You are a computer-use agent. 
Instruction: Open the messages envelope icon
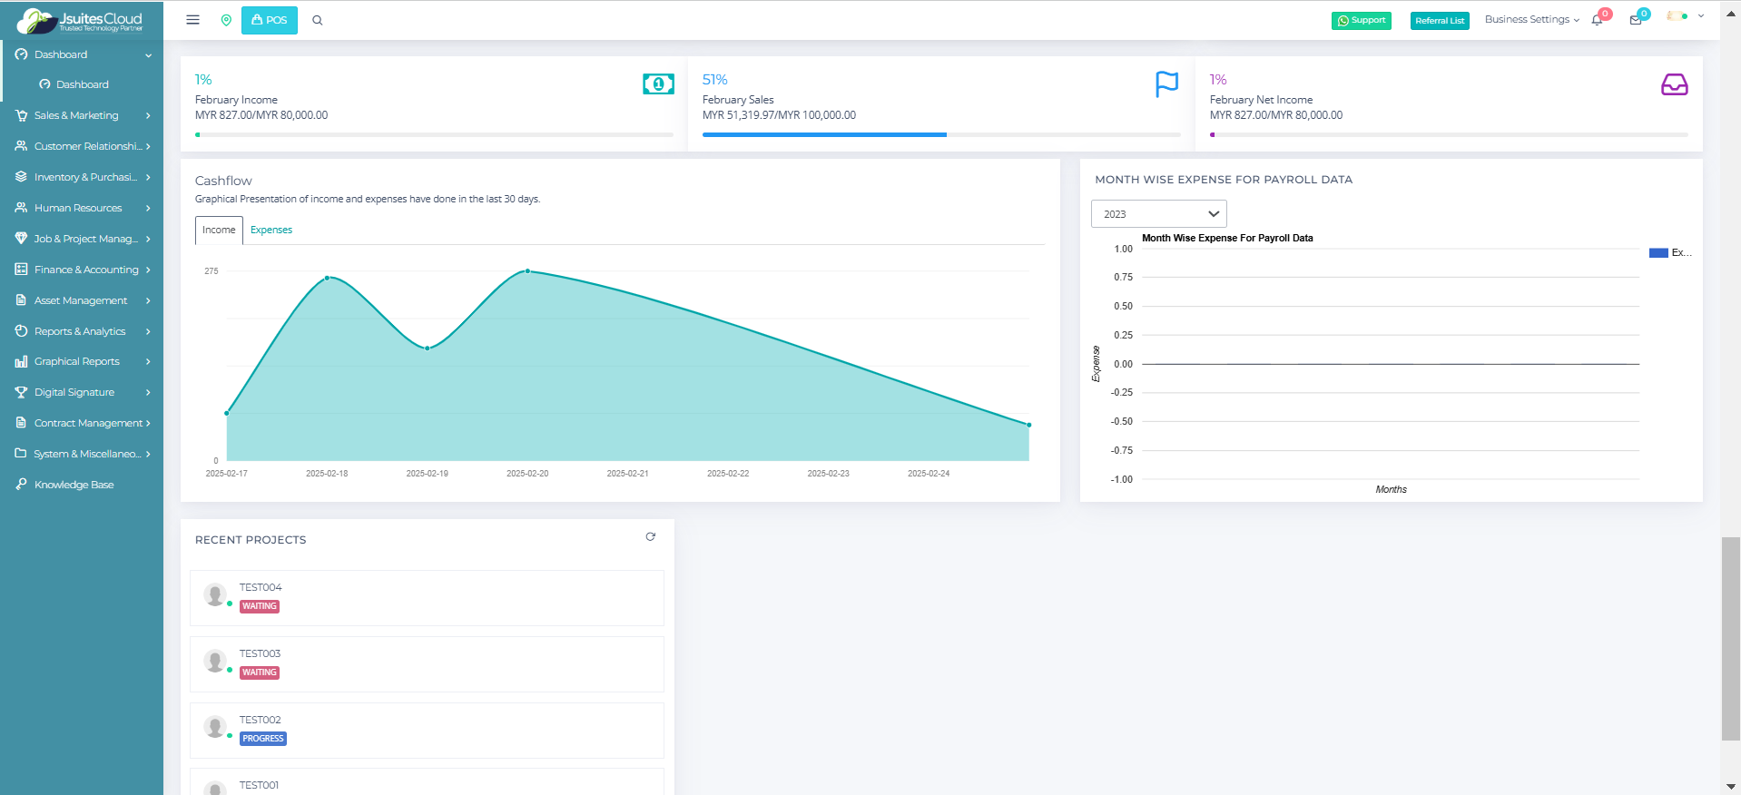(x=1636, y=20)
